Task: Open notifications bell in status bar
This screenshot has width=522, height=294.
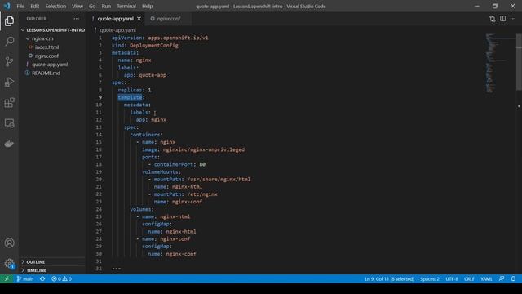Action: 513,278
